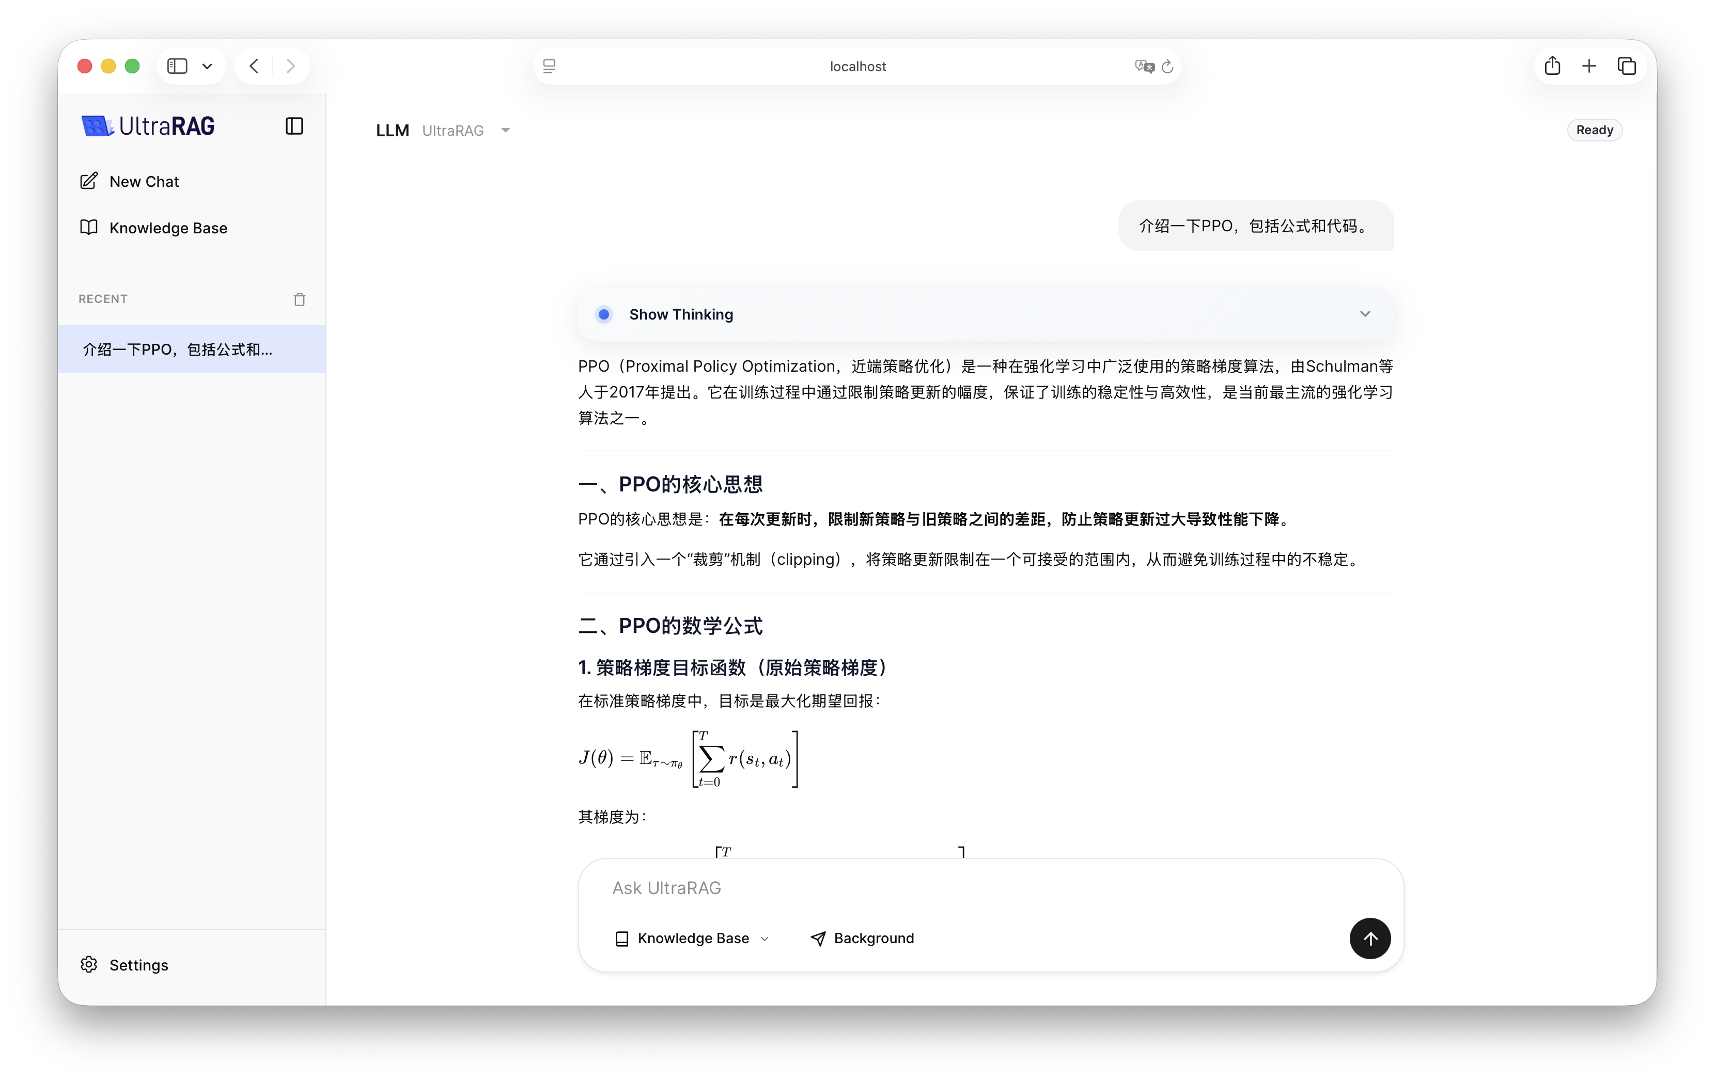Reload the localhost page
The height and width of the screenshot is (1082, 1715).
click(1166, 67)
